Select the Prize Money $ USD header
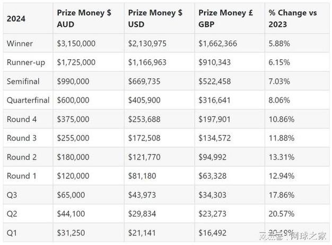 [x=155, y=19]
